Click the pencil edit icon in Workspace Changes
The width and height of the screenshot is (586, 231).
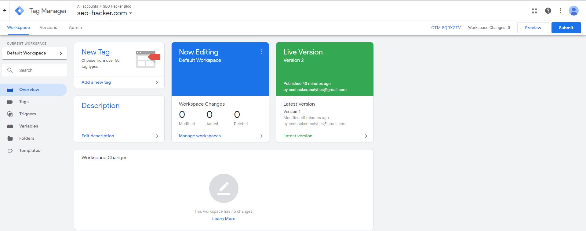(x=224, y=188)
